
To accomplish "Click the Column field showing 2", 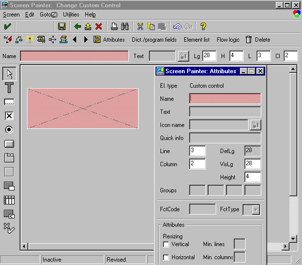I will [x=197, y=164].
